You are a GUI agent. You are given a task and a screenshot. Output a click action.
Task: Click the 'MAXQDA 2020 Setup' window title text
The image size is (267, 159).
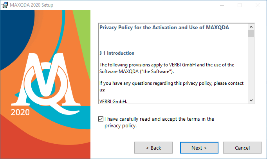click(31, 5)
